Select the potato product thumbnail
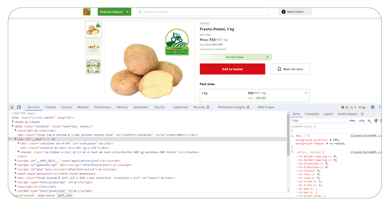This screenshot has width=390, height=205. [x=93, y=29]
